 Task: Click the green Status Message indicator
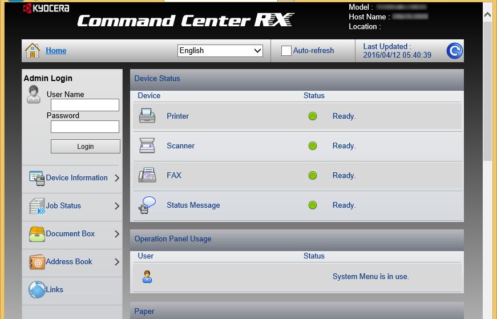point(313,205)
